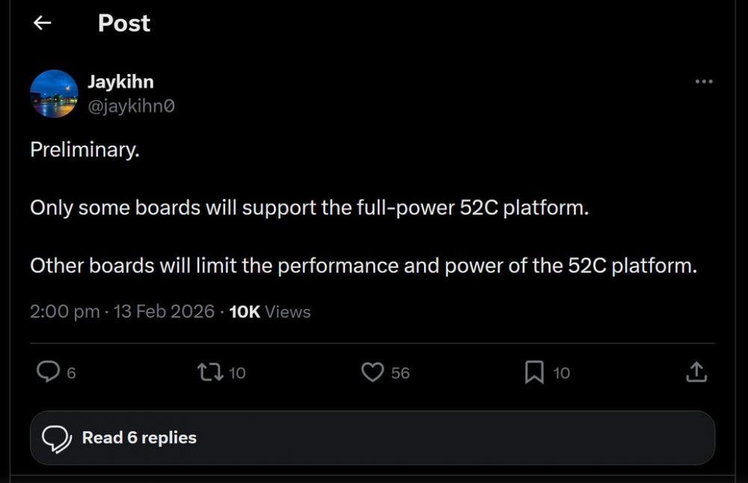Like the post with the heart icon
This screenshot has height=483, width=748.
click(372, 372)
